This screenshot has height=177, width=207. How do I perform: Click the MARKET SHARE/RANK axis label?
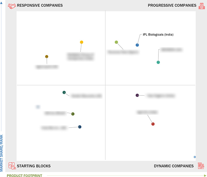click(x=1, y=153)
